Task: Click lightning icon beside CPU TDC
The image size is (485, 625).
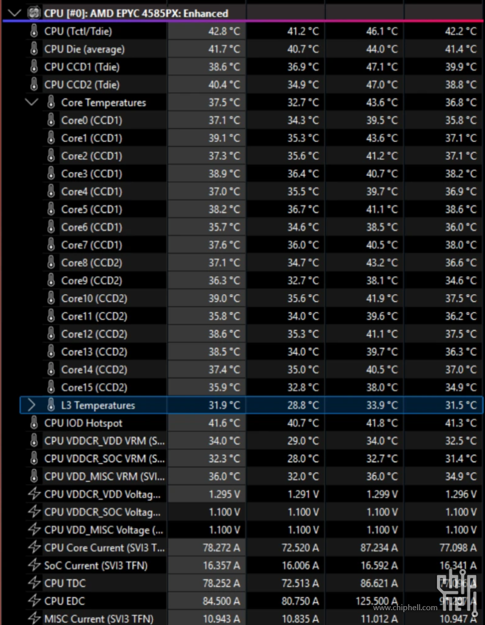Action: click(34, 583)
